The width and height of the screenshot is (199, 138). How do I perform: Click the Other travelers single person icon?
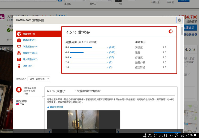pos(19,66)
